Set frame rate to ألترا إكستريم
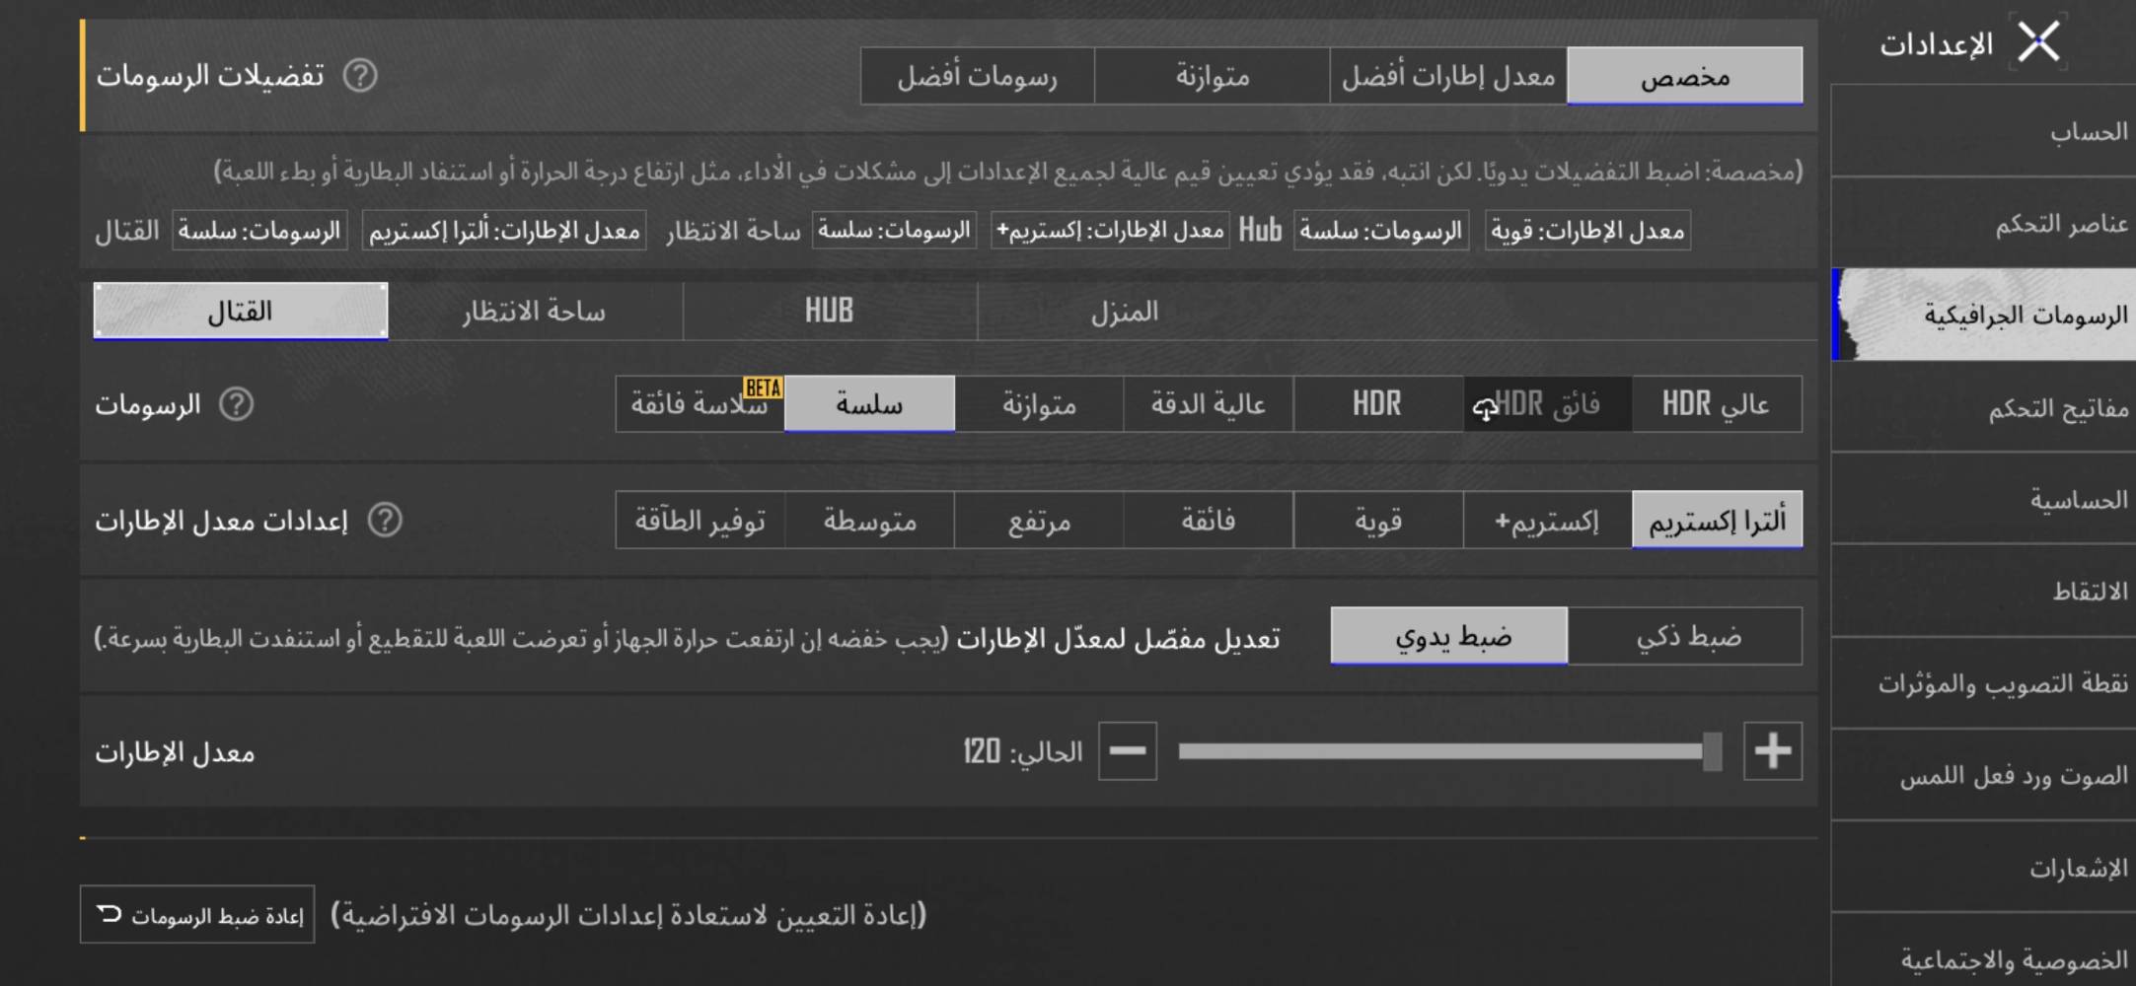This screenshot has width=2136, height=986. tap(1717, 520)
